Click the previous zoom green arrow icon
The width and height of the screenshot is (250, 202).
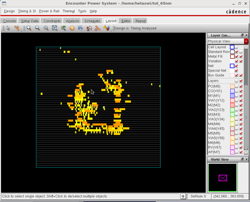click(64, 28)
